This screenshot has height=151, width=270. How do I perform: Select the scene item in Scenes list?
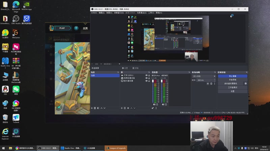105,75
